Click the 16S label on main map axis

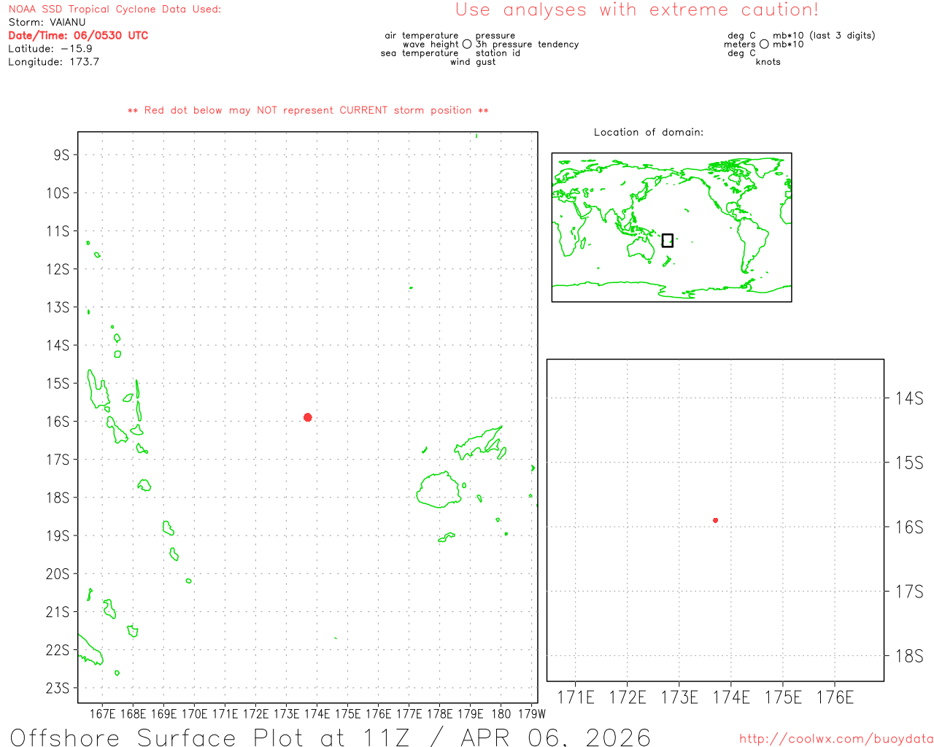coord(58,422)
